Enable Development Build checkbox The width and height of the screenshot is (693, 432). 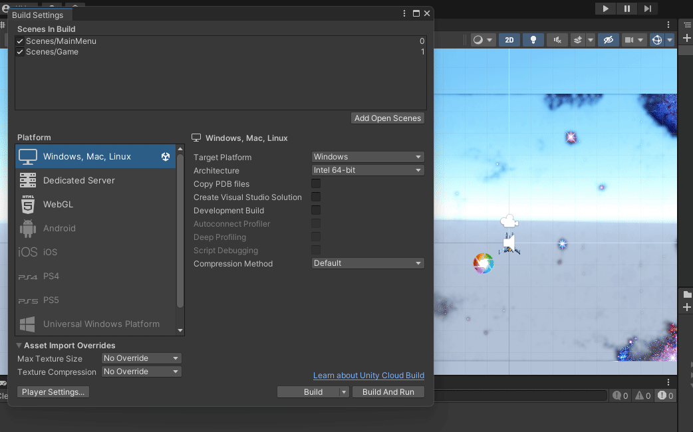pos(316,210)
